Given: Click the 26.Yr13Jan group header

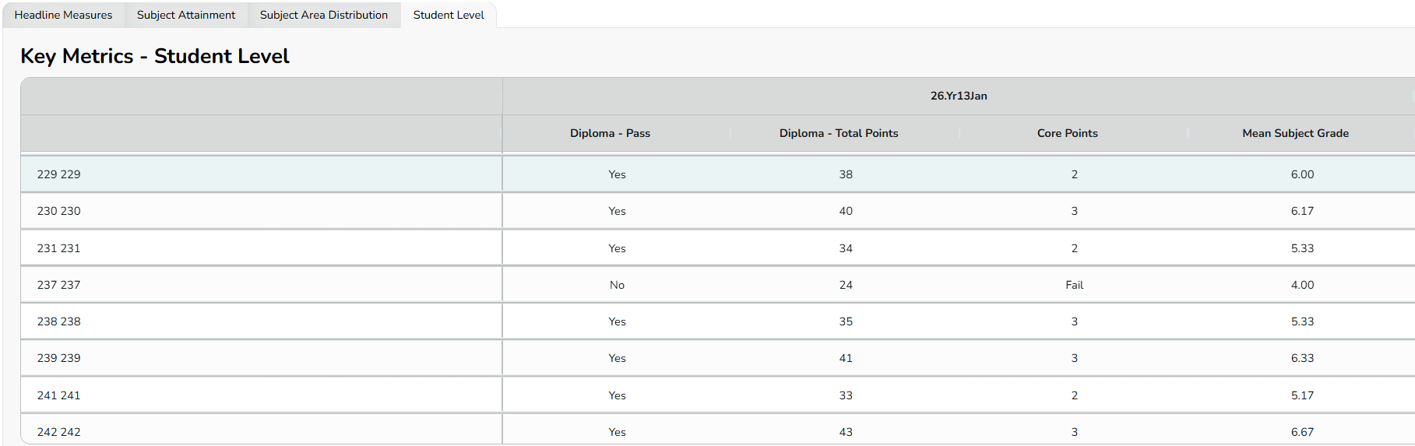Looking at the screenshot, I should 958,96.
